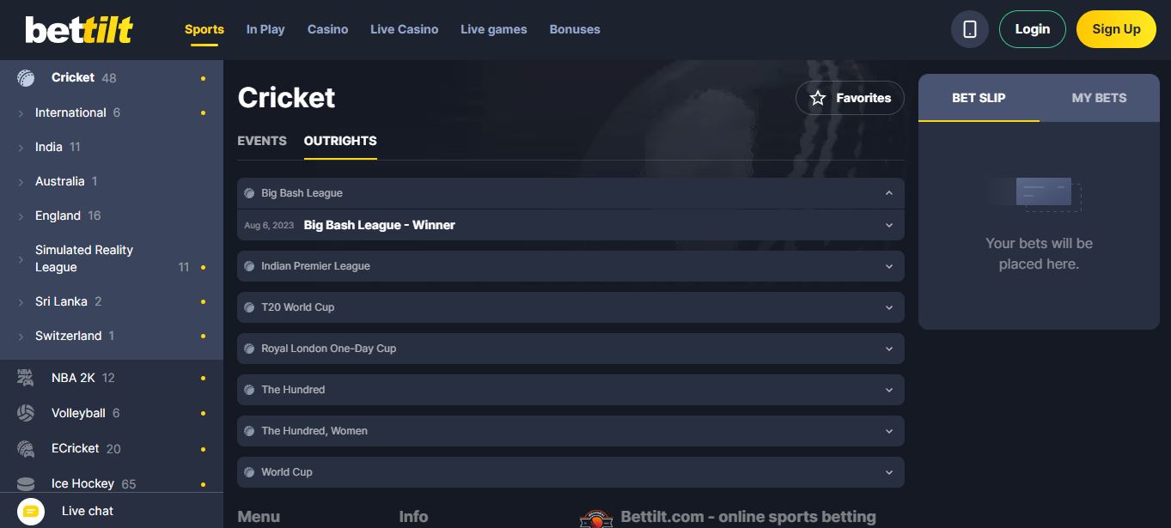Open the Bonuses menu item
This screenshot has height=528, width=1171.
(575, 29)
